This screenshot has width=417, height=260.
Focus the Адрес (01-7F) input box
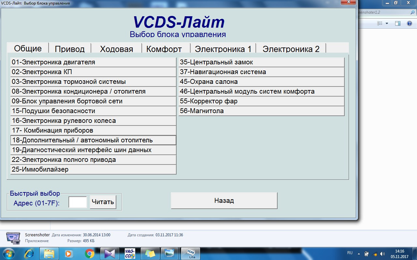click(x=78, y=202)
